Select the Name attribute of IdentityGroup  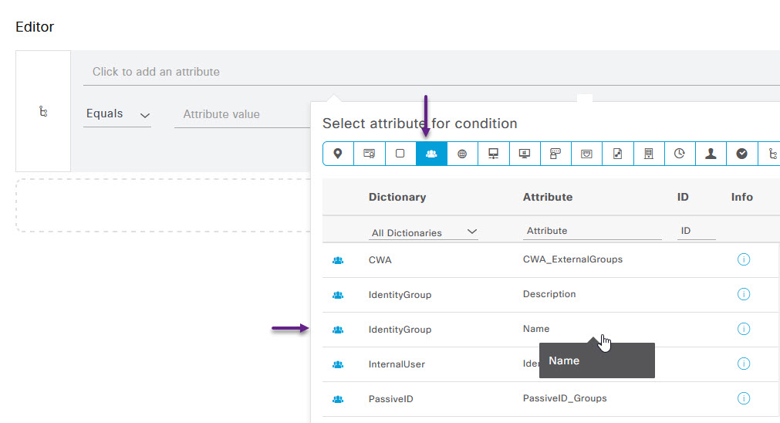(536, 329)
